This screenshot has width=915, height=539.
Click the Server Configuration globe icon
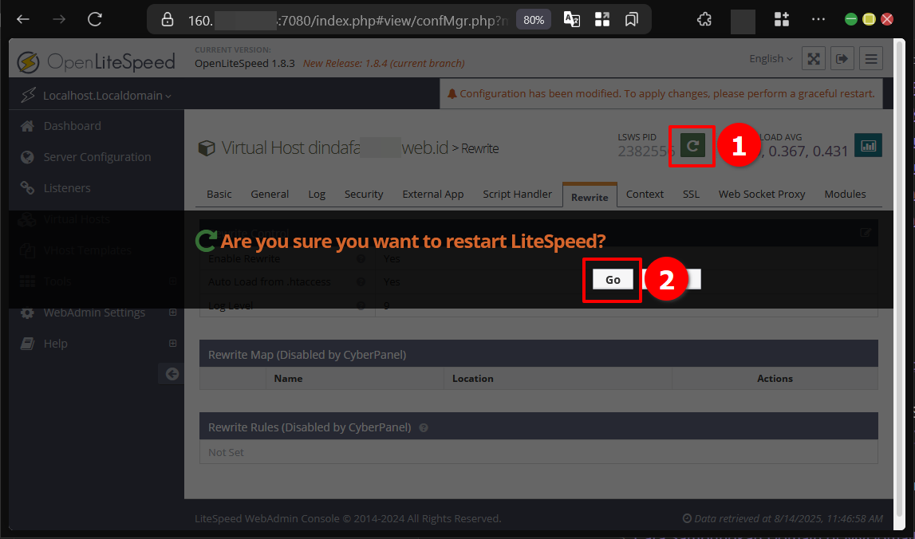pos(27,157)
